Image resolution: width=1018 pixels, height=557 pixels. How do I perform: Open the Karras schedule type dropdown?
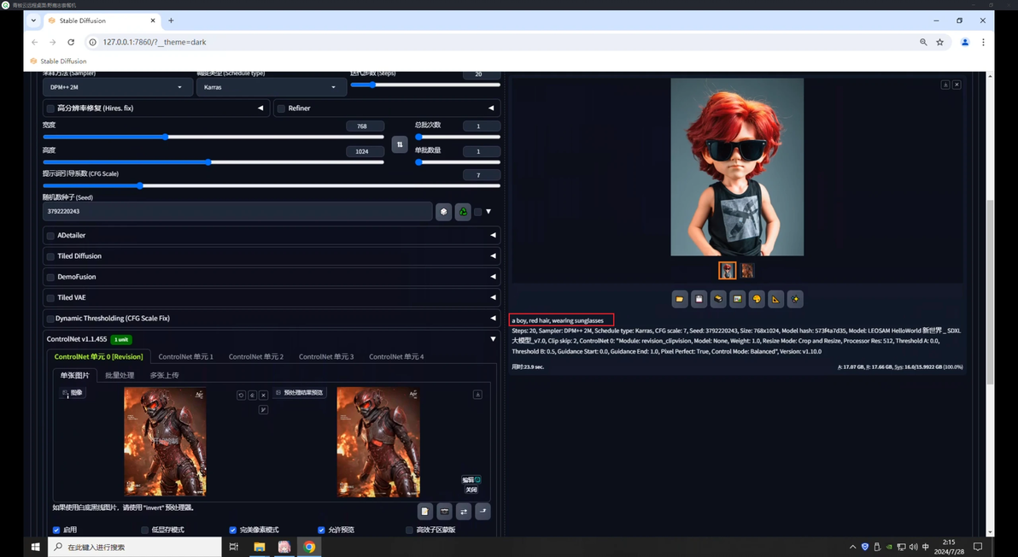tap(271, 87)
